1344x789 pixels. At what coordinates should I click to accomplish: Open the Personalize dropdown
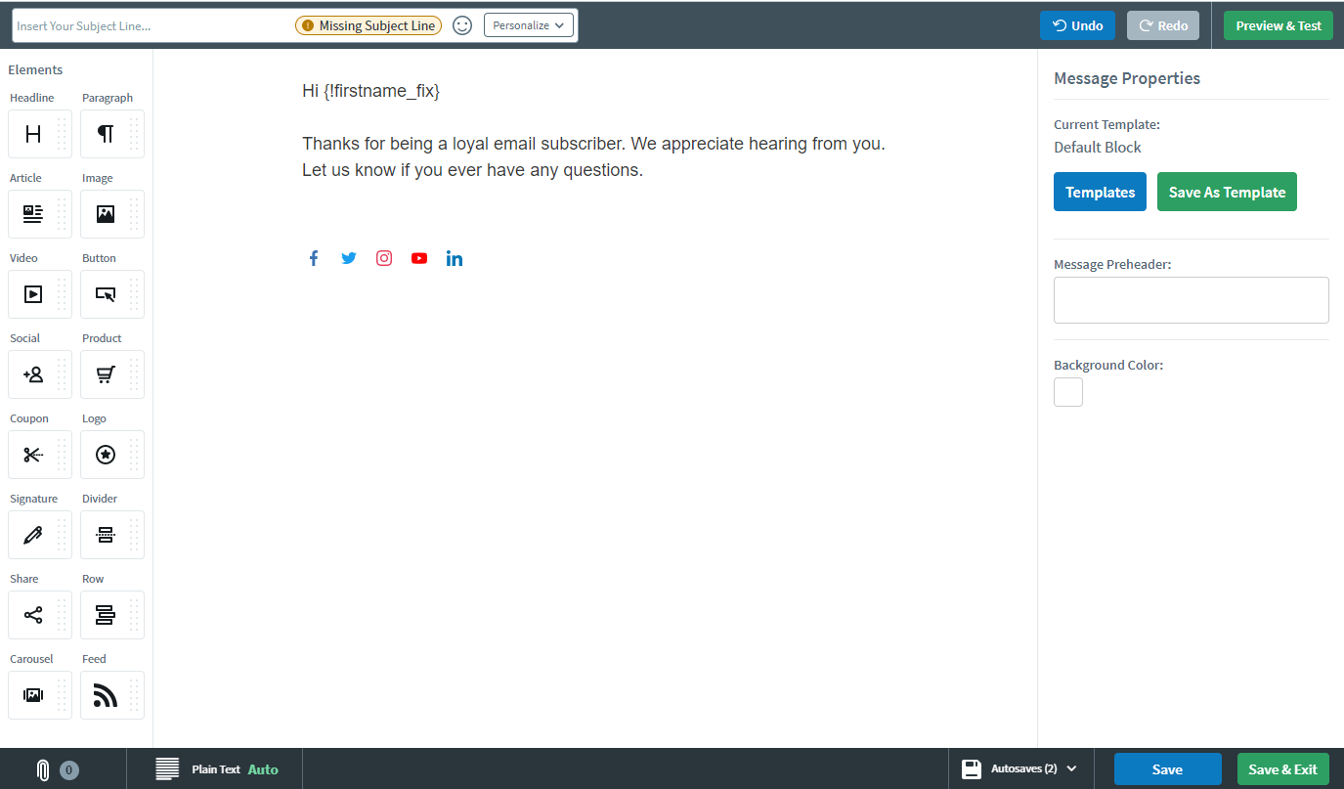pos(529,25)
